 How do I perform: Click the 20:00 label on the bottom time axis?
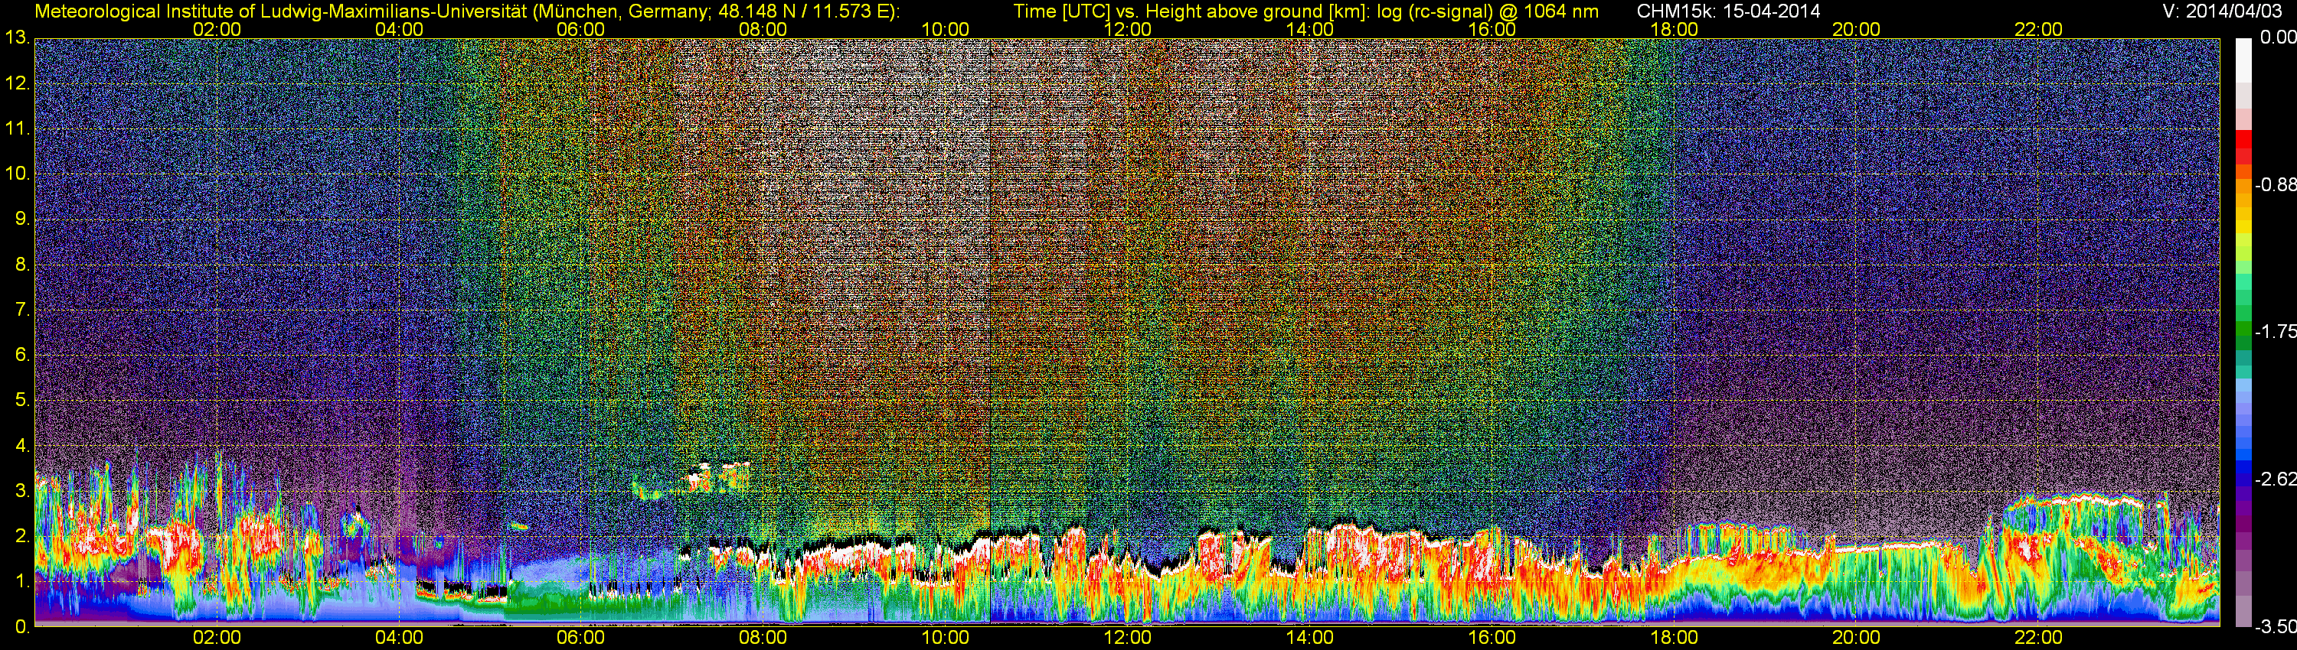click(1857, 638)
